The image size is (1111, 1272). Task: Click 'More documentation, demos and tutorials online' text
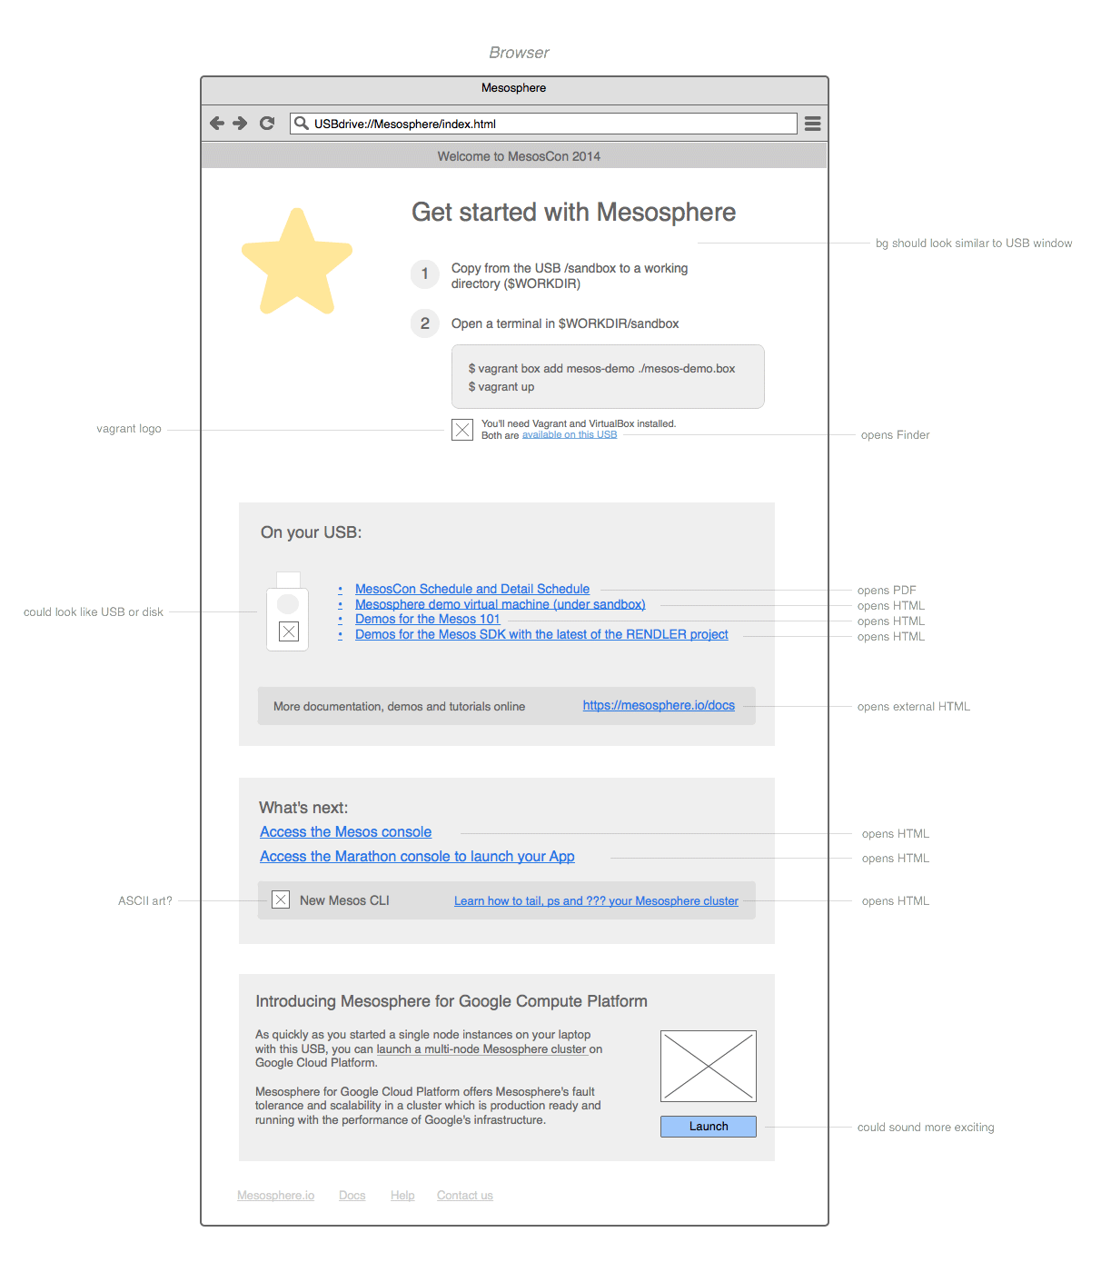click(400, 706)
